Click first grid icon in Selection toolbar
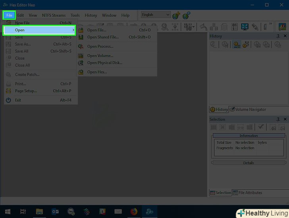 click(214, 127)
